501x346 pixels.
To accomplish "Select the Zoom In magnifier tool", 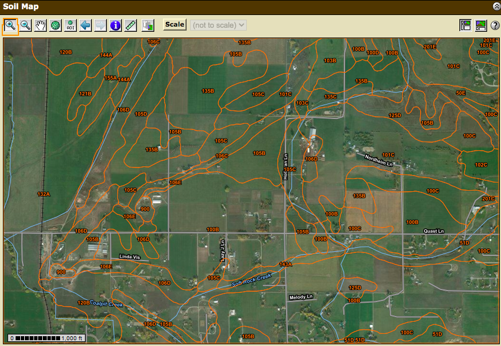I will 10,25.
